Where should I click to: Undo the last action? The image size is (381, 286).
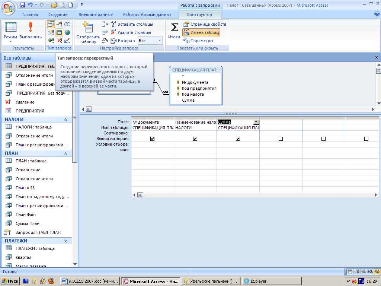(x=30, y=4)
